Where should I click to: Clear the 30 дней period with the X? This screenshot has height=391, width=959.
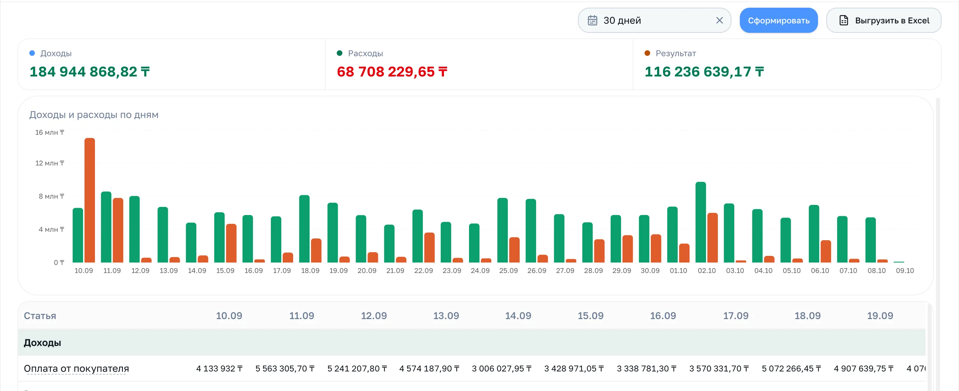(719, 21)
